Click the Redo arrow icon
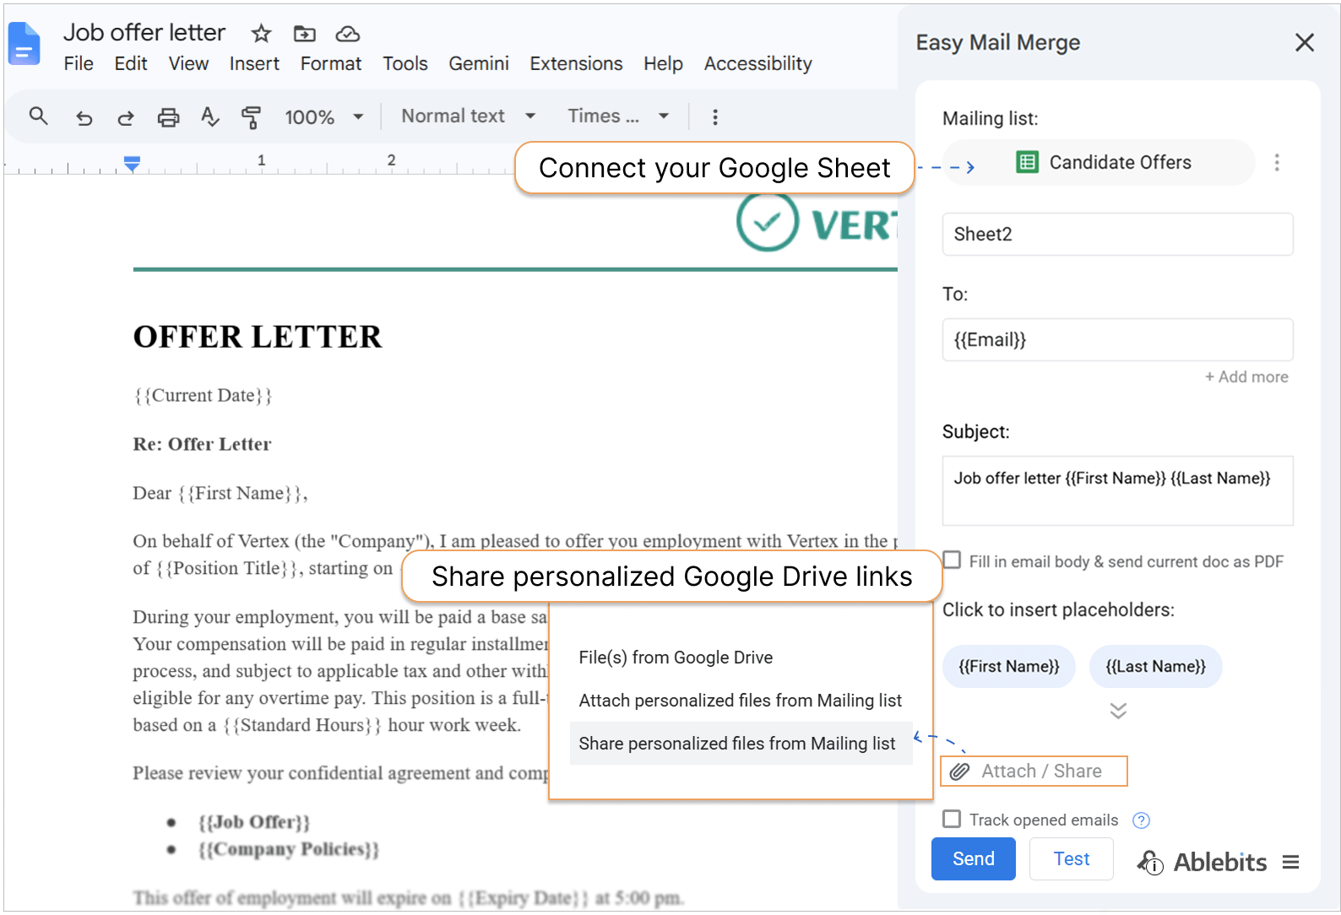Image resolution: width=1341 pixels, height=915 pixels. click(x=126, y=117)
